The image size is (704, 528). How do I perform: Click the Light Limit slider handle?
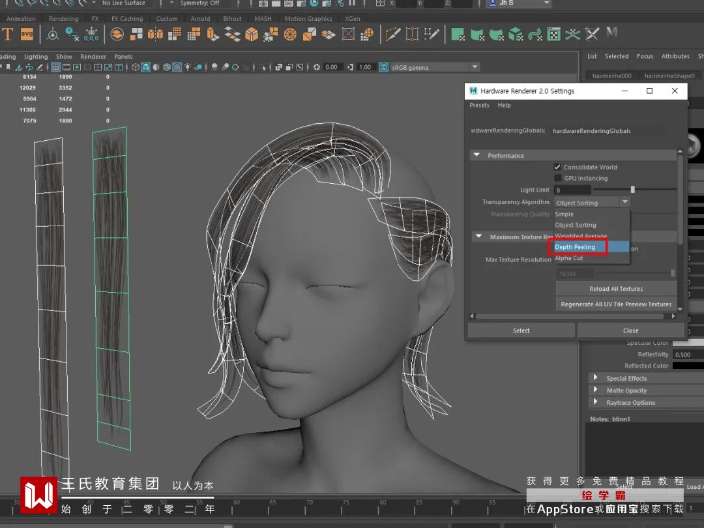tap(632, 190)
